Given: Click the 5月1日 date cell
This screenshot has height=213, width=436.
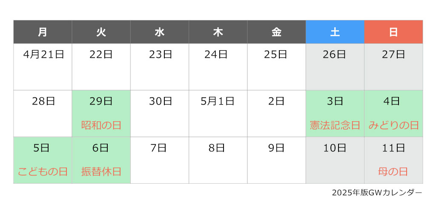Looking at the screenshot, I should pyautogui.click(x=218, y=114).
